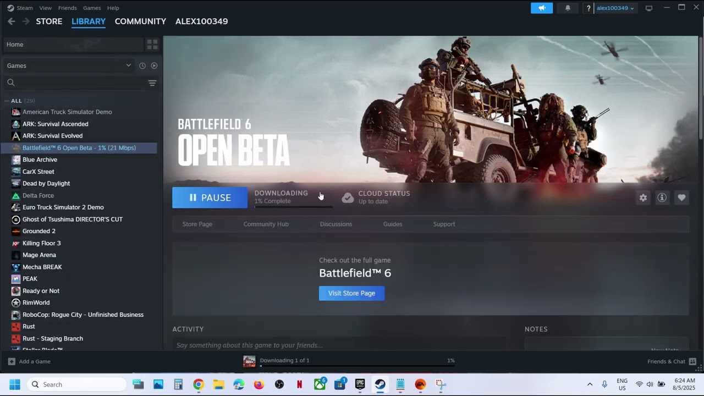Click the forward navigation arrow
This screenshot has height=396, width=704.
click(x=26, y=21)
